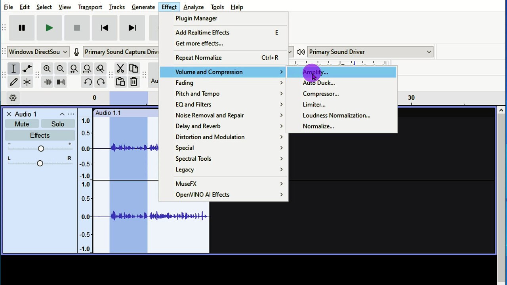Select the Multi-tool asterisk icon
This screenshot has height=285, width=507.
[27, 82]
